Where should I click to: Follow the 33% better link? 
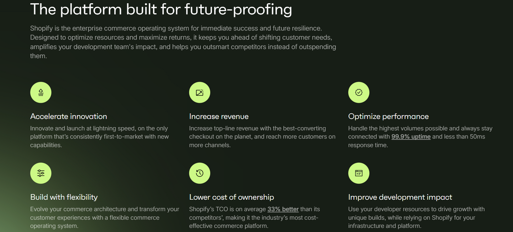(x=283, y=209)
